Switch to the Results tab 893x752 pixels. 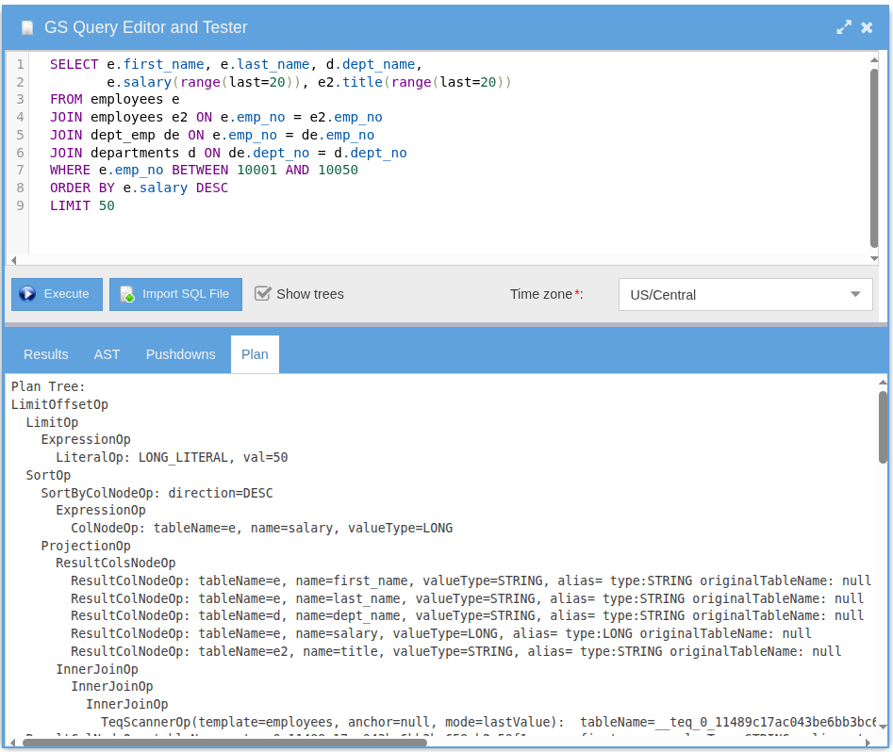(45, 354)
